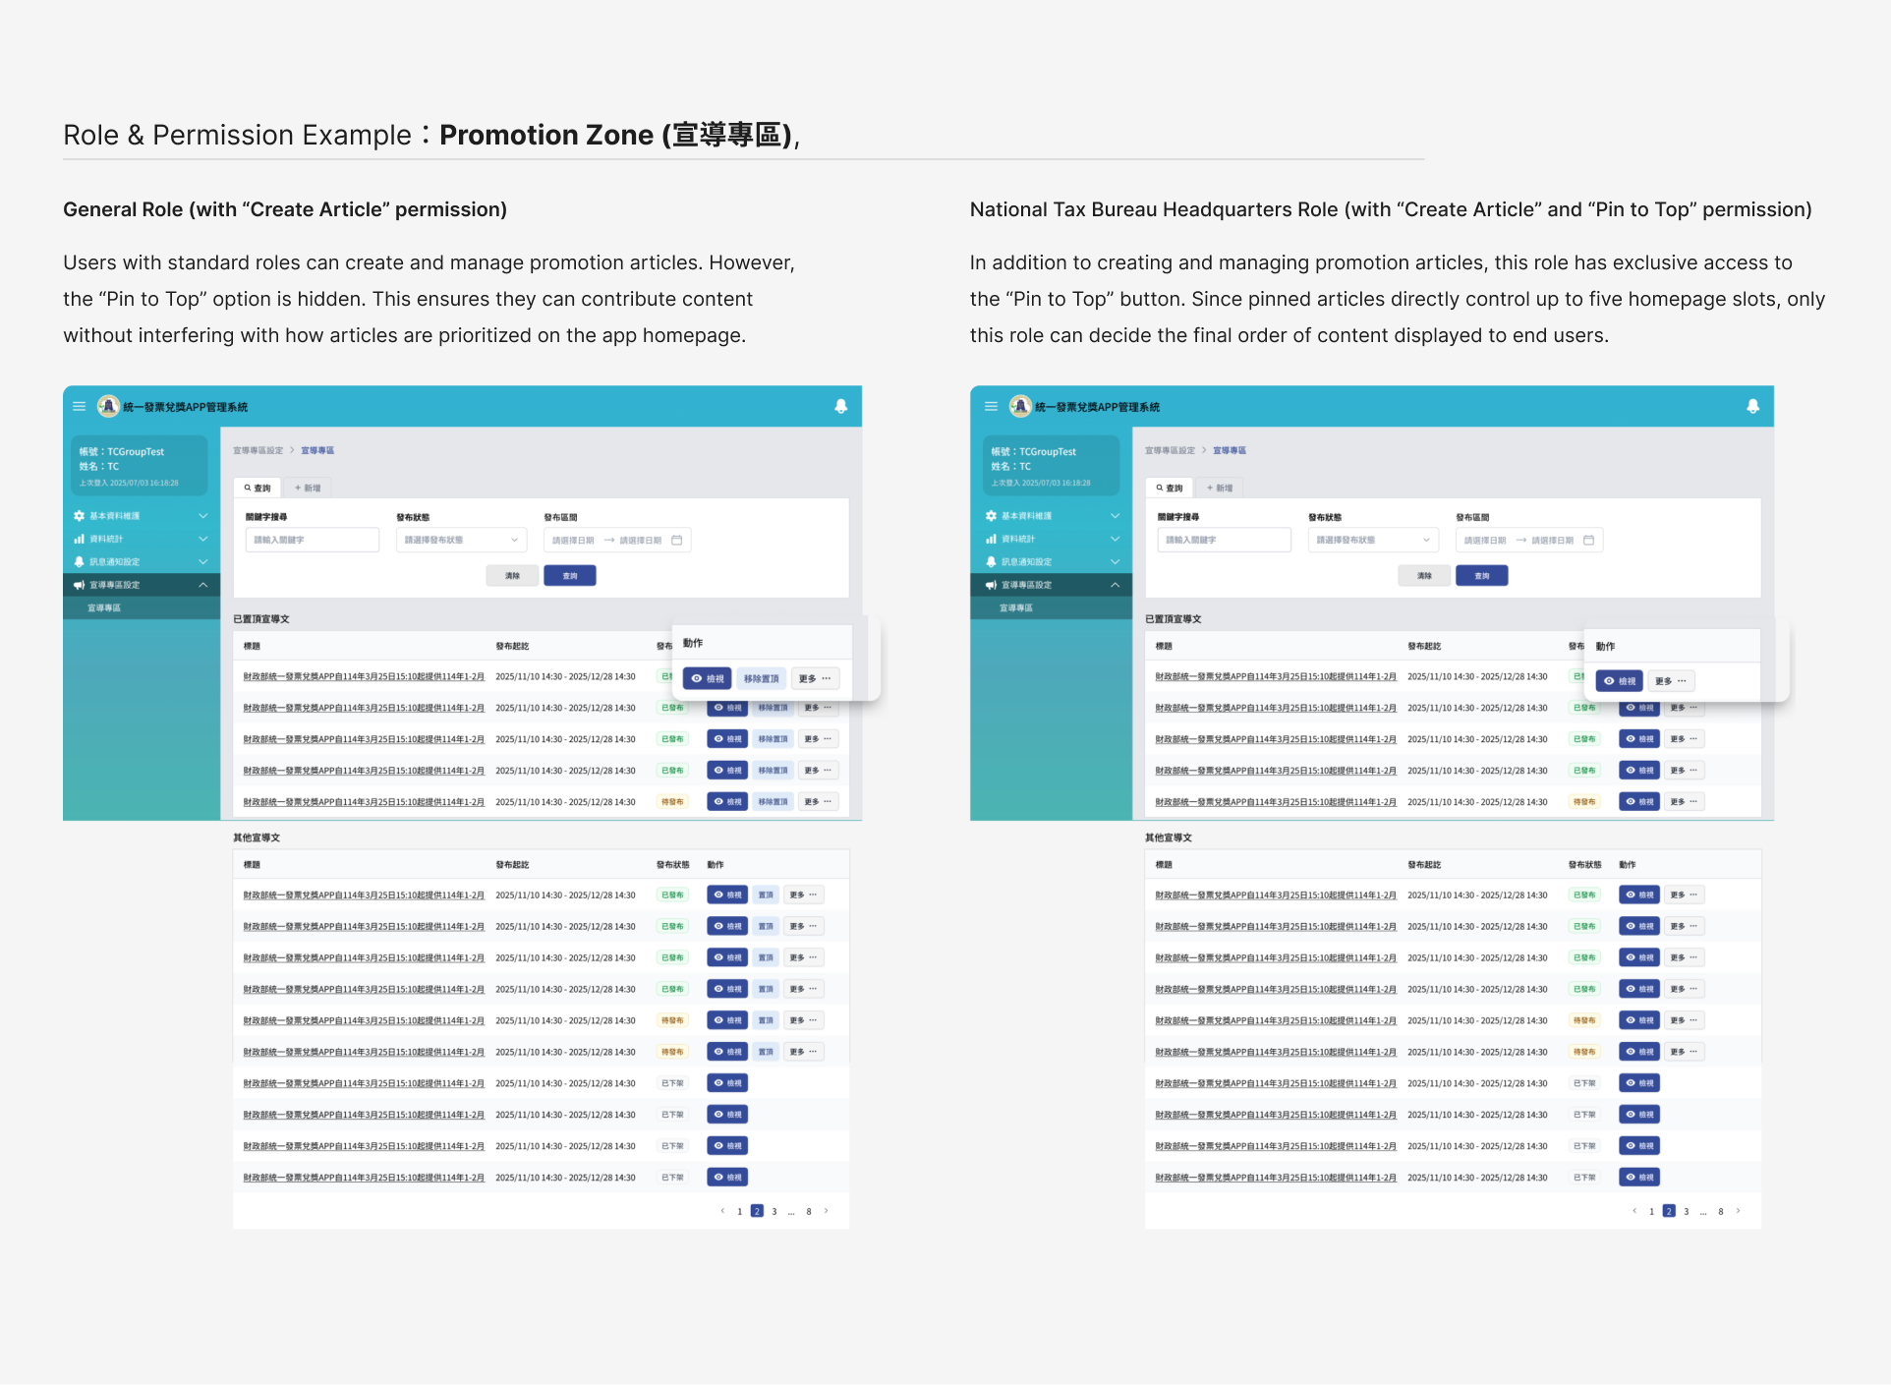Click notification bell in right Headquarters Role screenshot header

coord(1752,406)
